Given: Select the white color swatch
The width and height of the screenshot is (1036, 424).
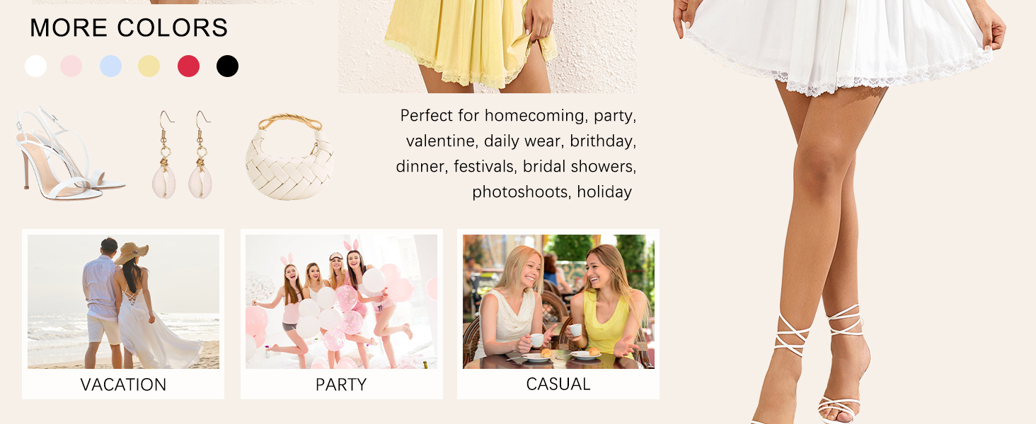Looking at the screenshot, I should (35, 66).
